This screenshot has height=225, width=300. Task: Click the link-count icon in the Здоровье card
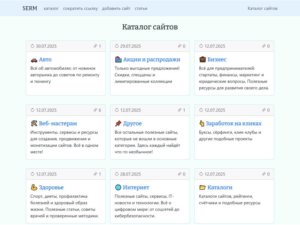point(95,174)
